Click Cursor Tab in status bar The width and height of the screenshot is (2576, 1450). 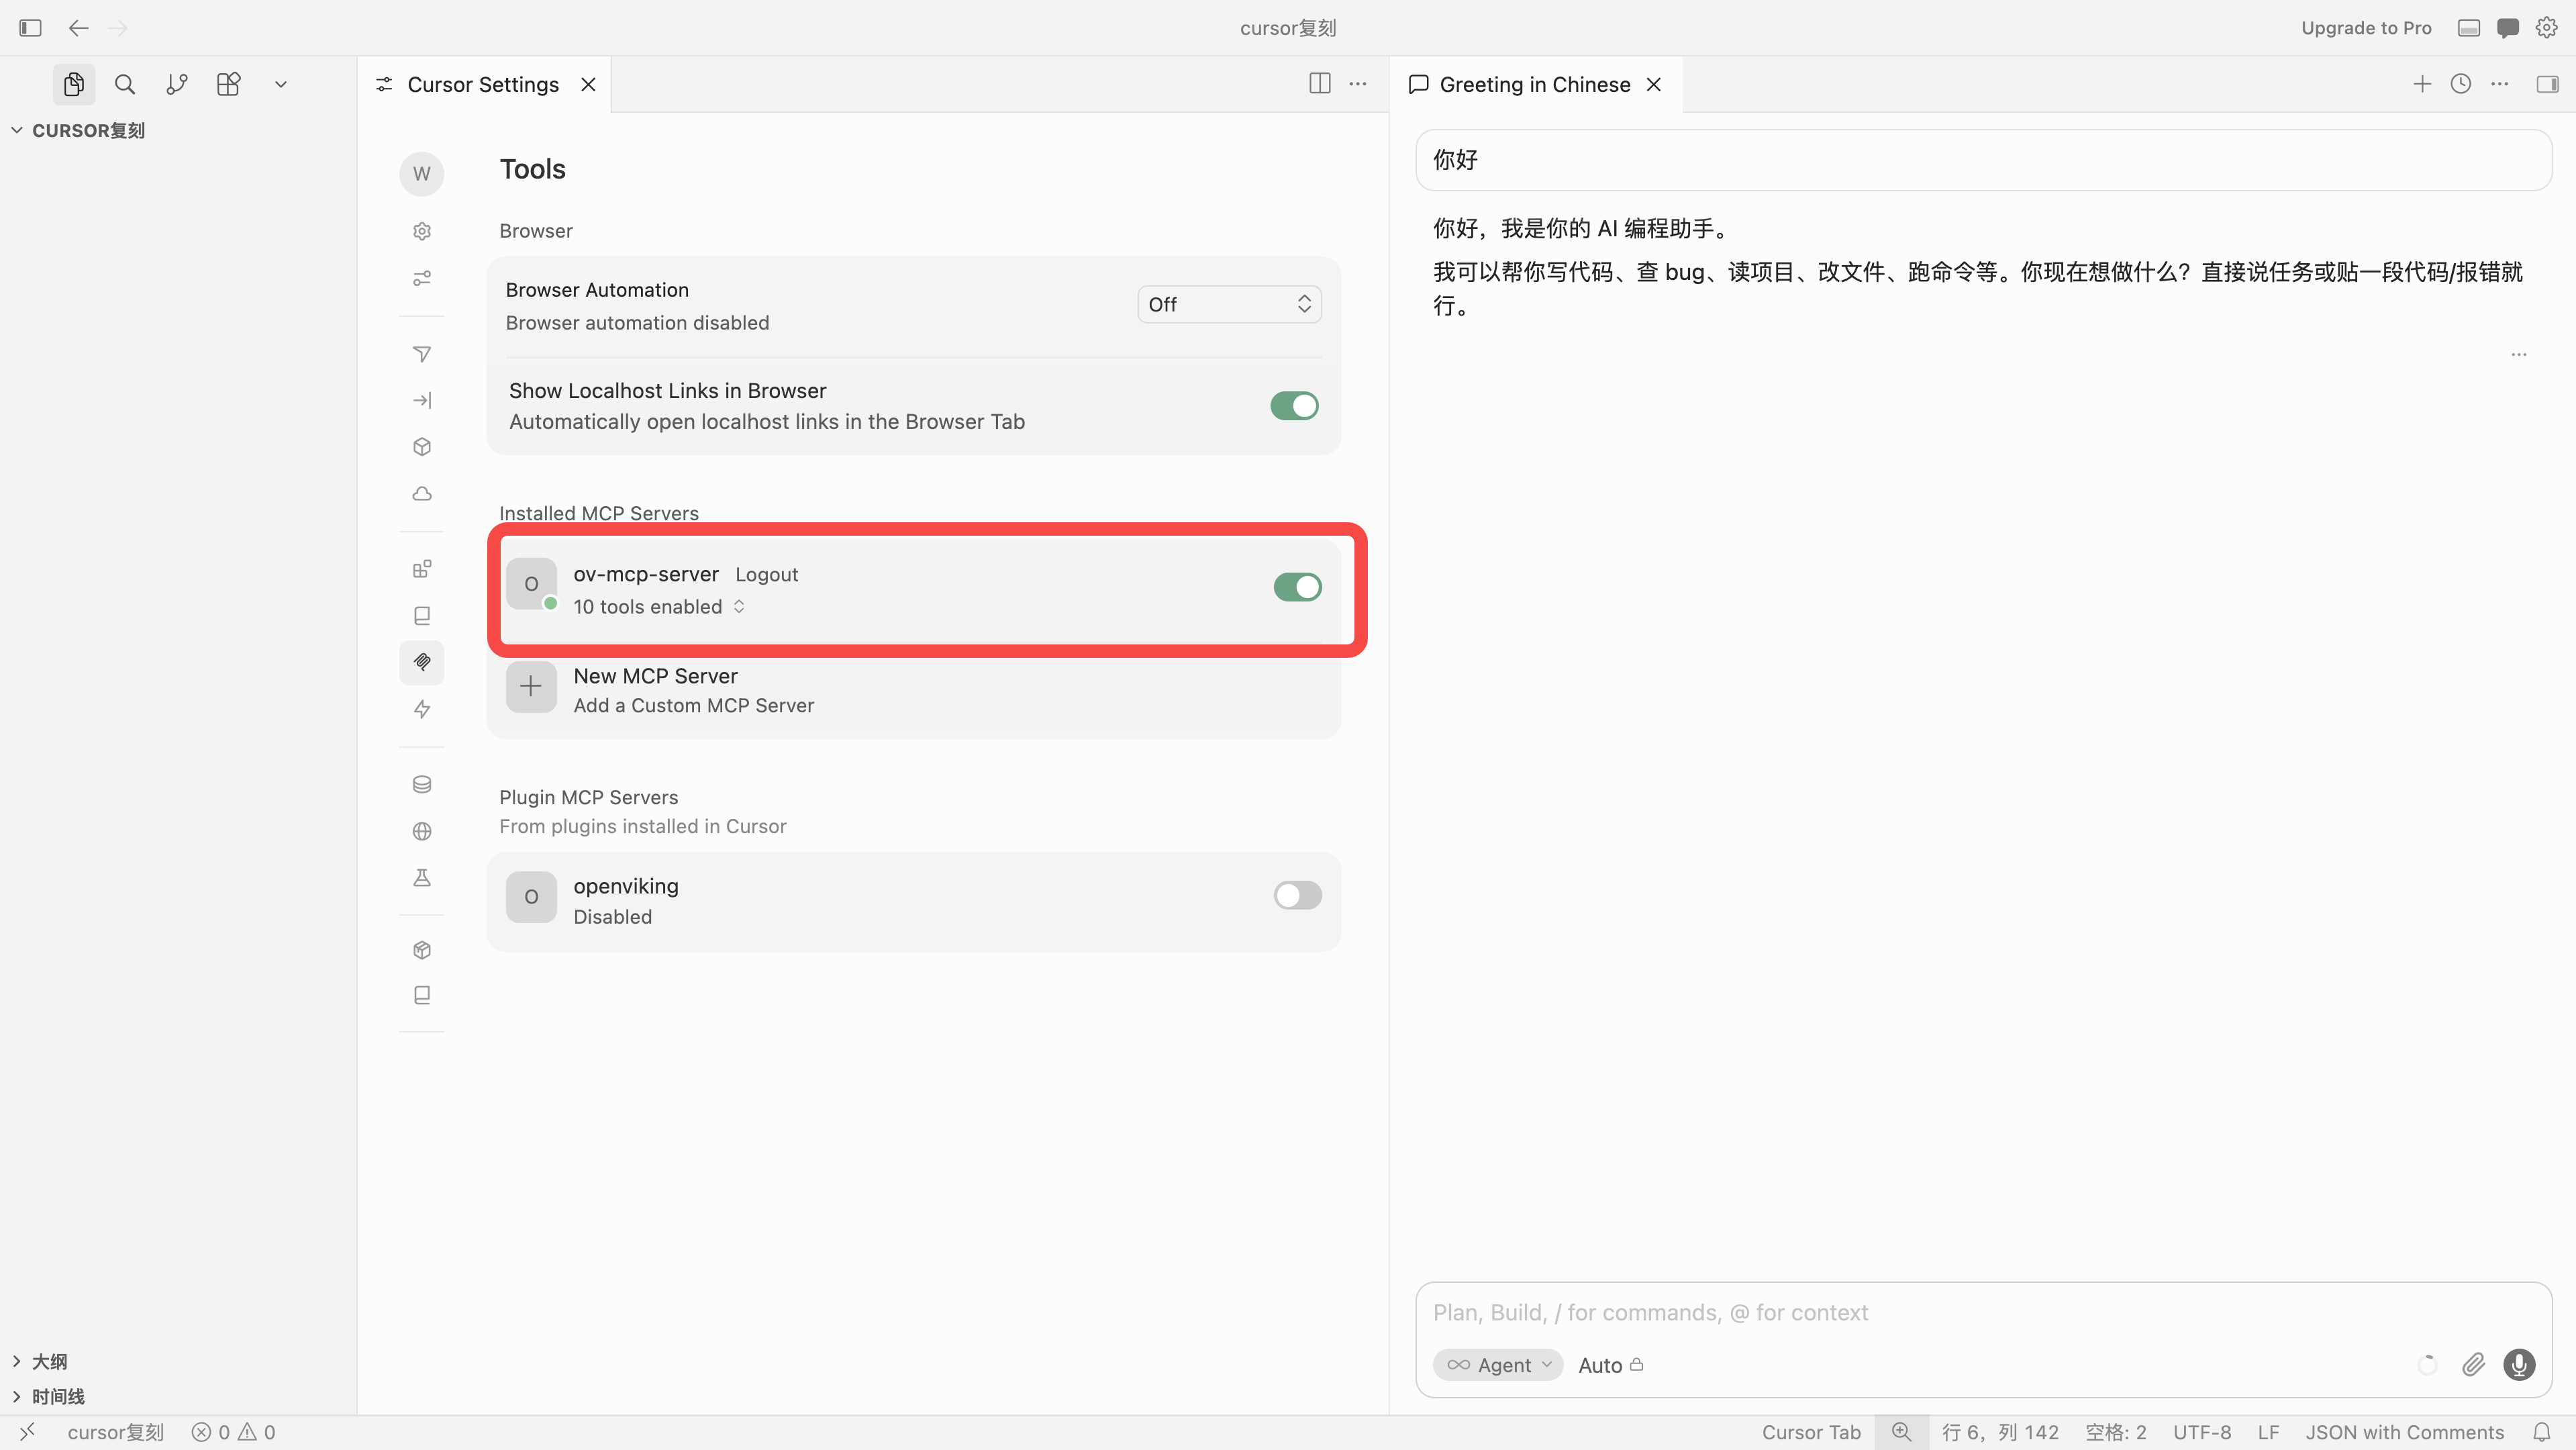1811,1432
